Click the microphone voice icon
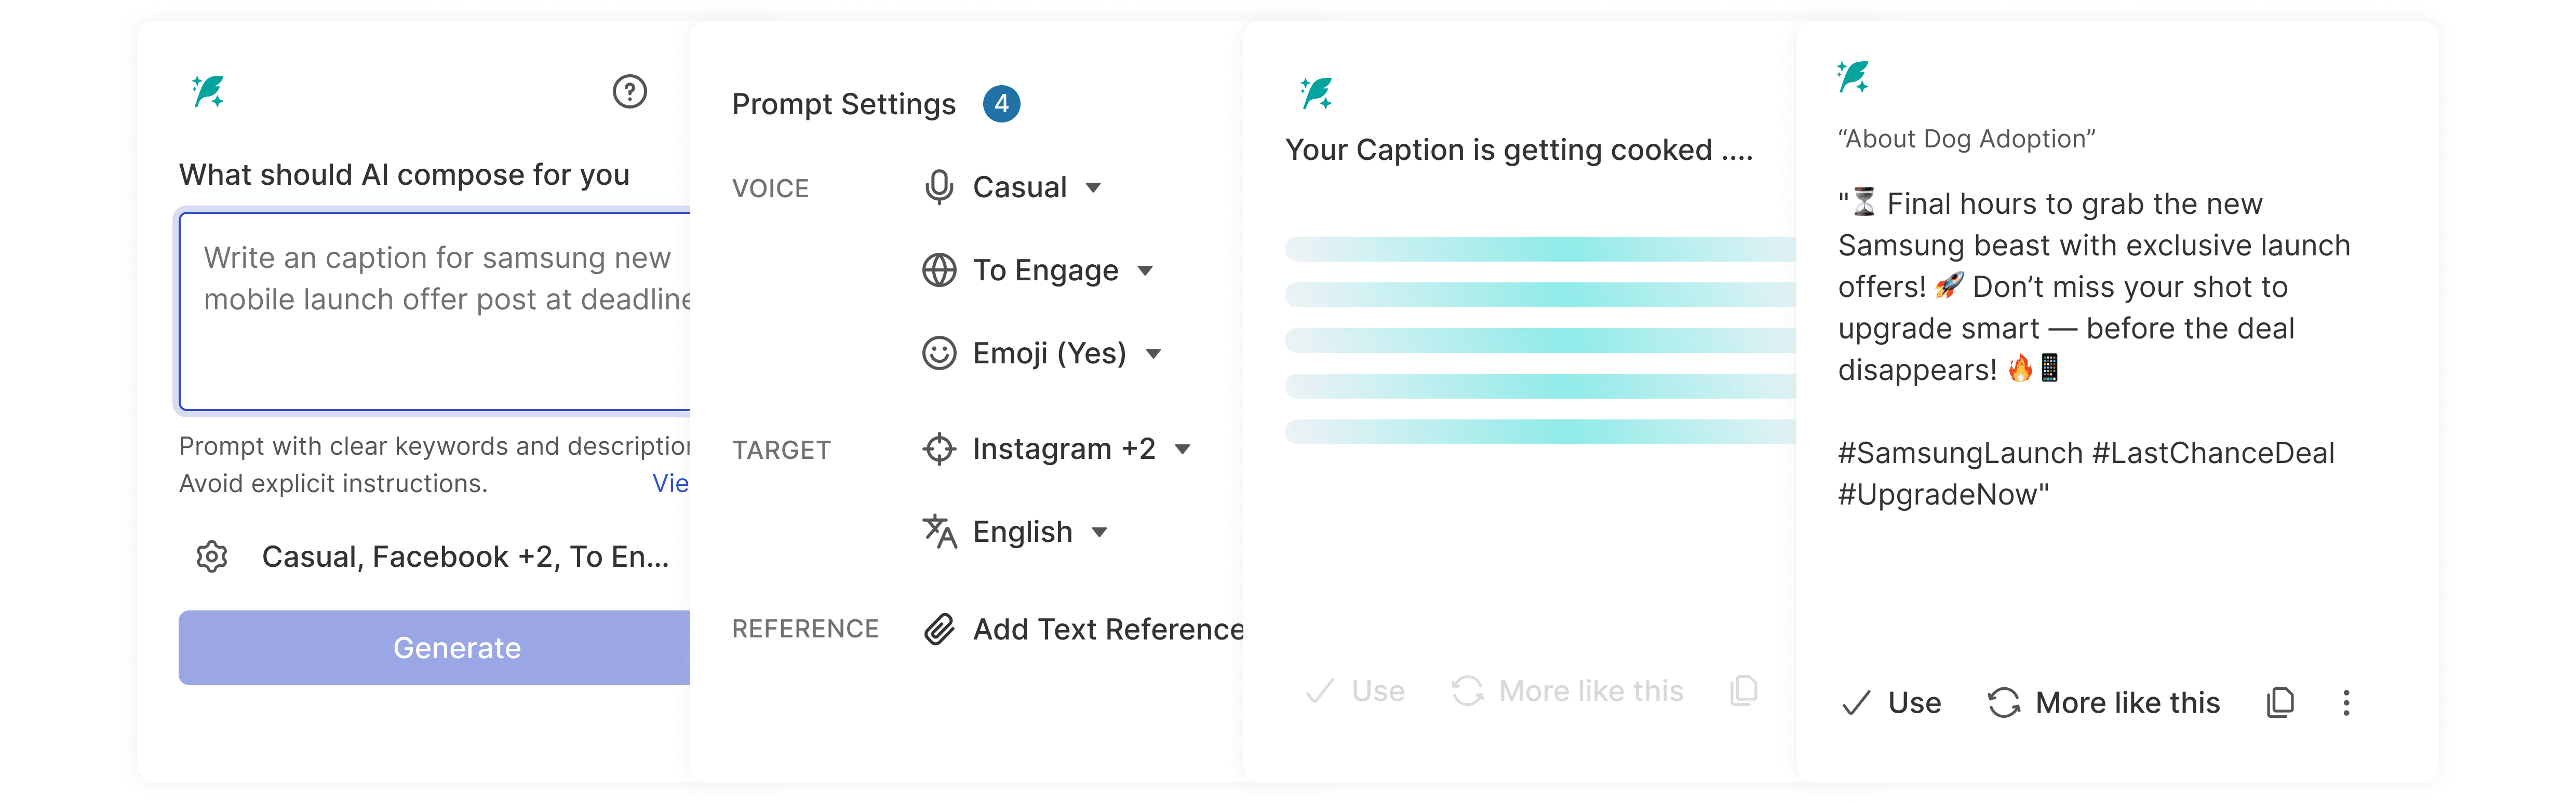This screenshot has height=803, width=2576. (x=939, y=187)
